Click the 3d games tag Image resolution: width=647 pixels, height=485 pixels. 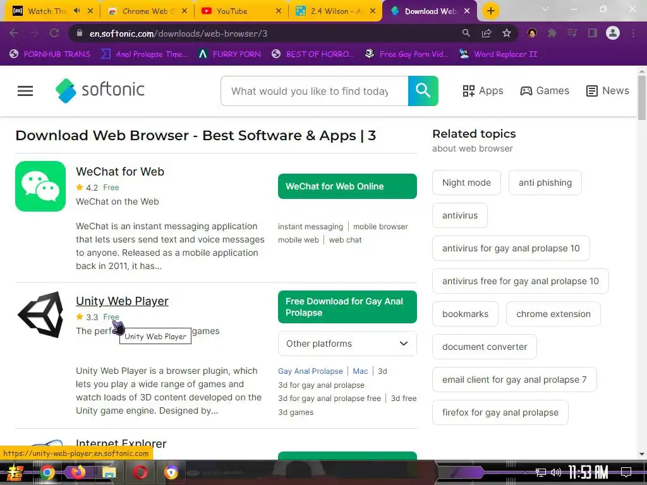coord(296,412)
